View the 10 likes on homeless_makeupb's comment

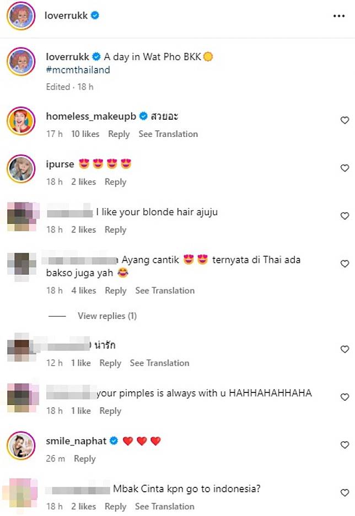[x=85, y=134]
